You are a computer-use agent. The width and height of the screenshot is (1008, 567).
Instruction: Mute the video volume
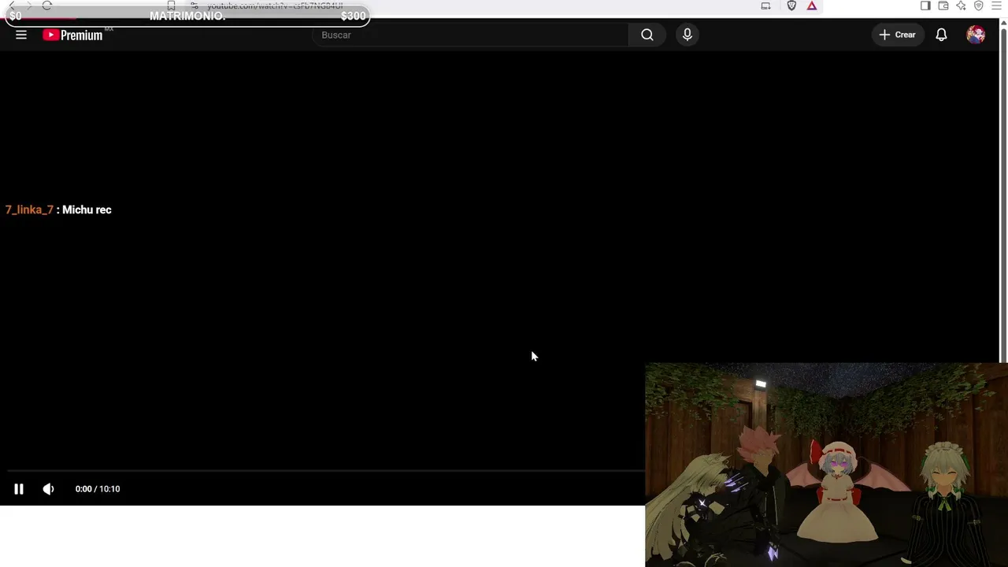tap(48, 489)
